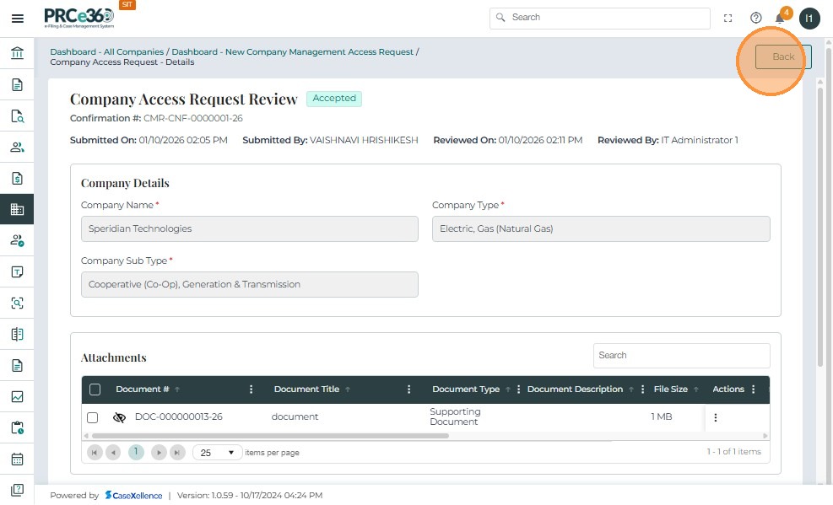Open Document # column options menu
The width and height of the screenshot is (833, 505).
click(x=251, y=389)
